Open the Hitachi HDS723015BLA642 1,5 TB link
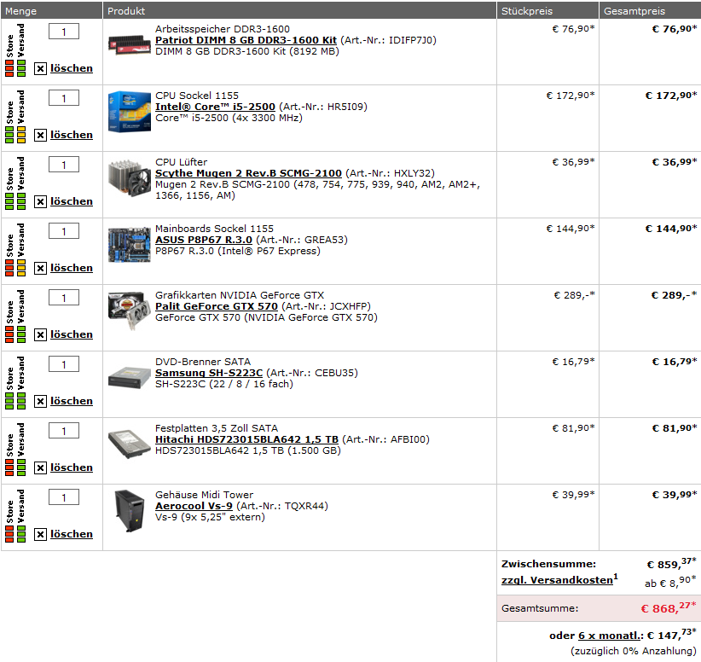701x662 pixels. [x=246, y=439]
